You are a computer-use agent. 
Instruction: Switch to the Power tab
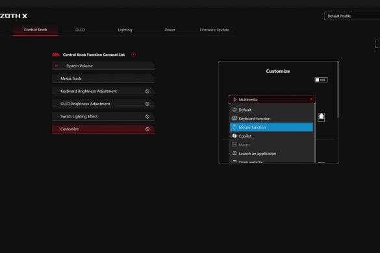[170, 30]
